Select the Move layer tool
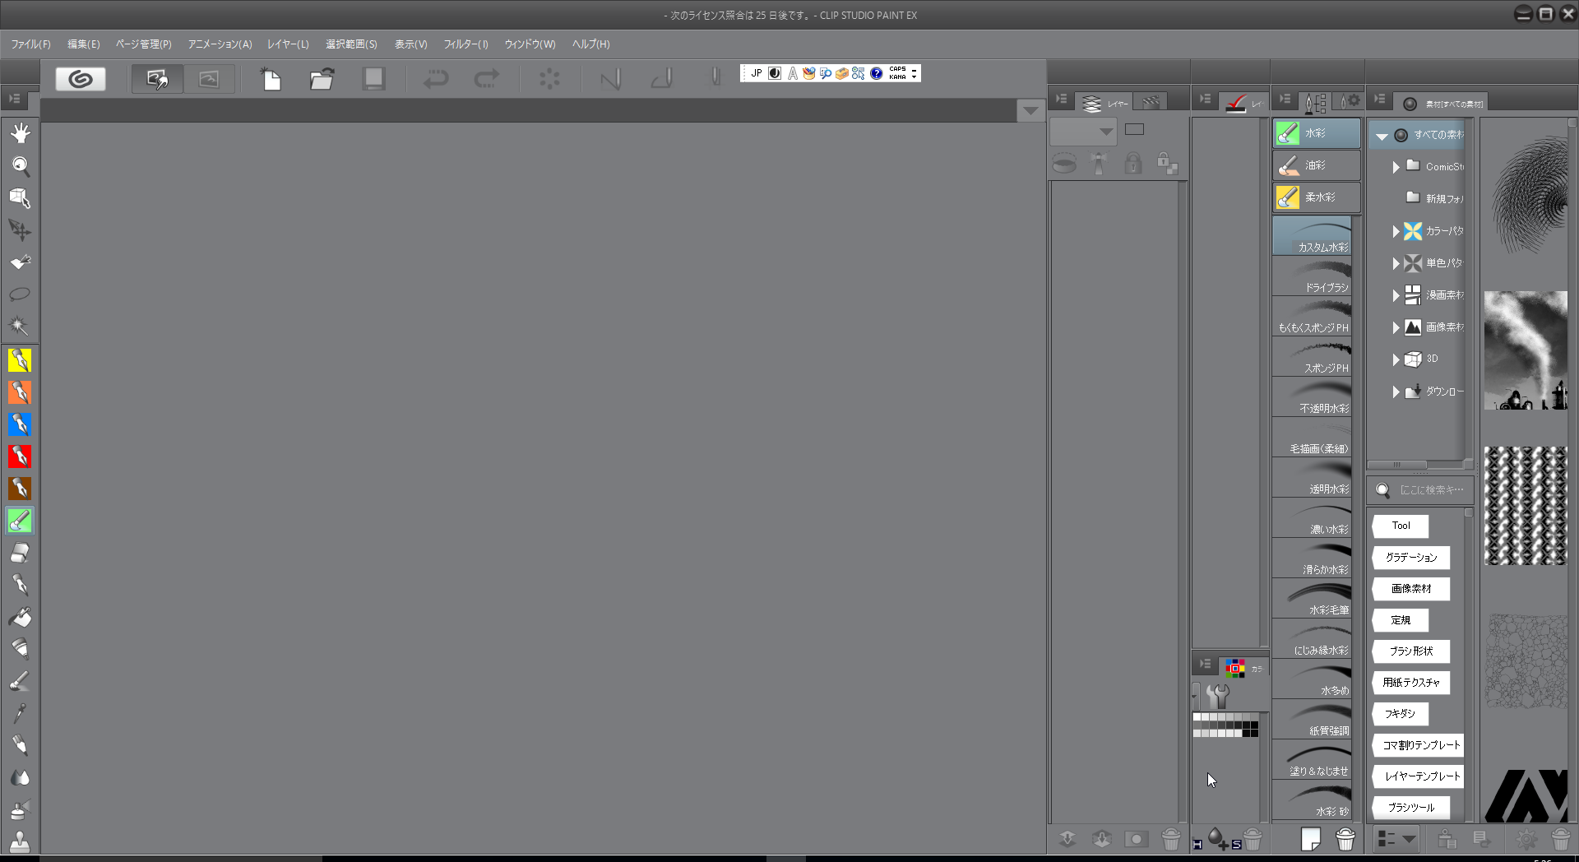 pos(20,230)
